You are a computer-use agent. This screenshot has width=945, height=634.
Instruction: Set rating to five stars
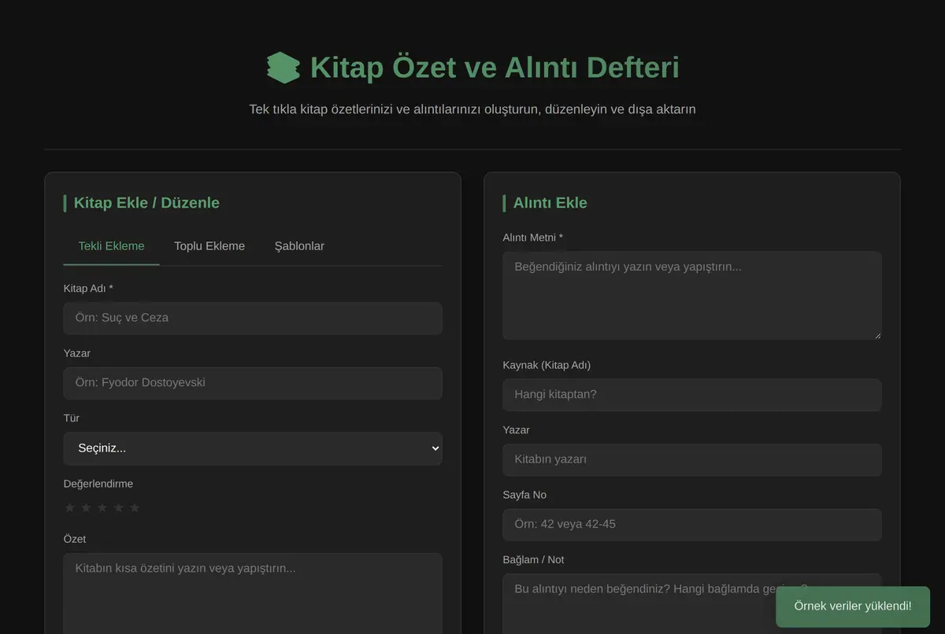pos(135,508)
